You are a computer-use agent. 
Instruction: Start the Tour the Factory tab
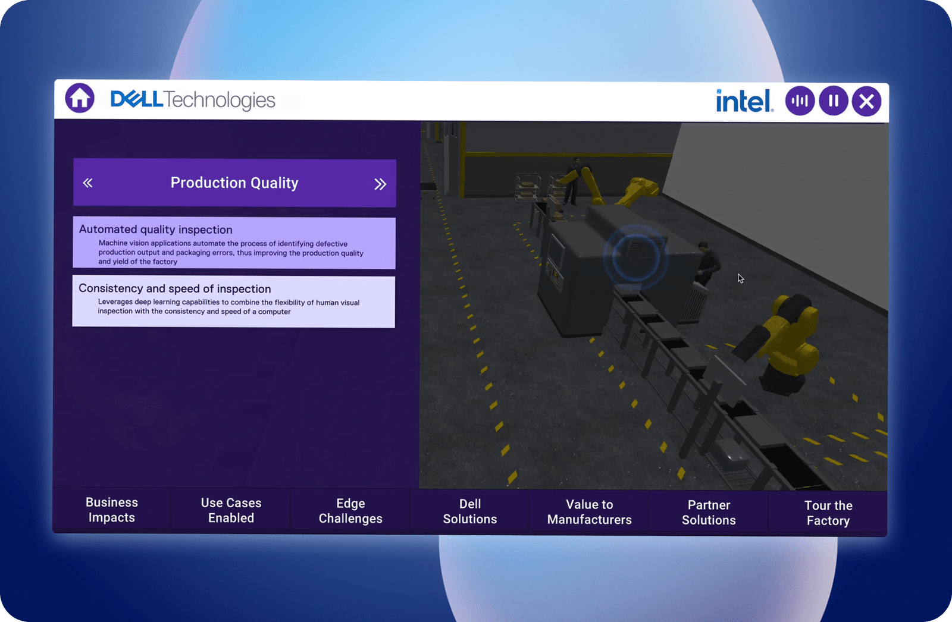point(828,513)
